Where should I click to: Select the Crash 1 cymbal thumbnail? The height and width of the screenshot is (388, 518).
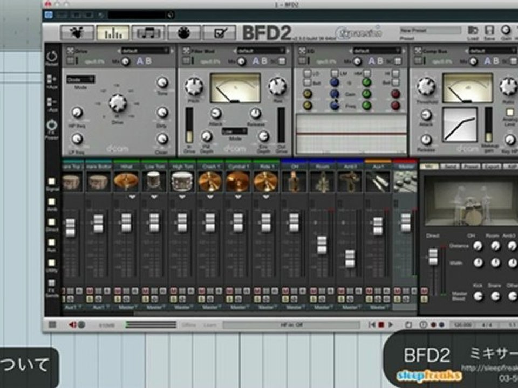pyautogui.click(x=210, y=182)
